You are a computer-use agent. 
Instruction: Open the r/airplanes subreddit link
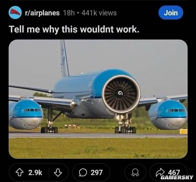42,13
